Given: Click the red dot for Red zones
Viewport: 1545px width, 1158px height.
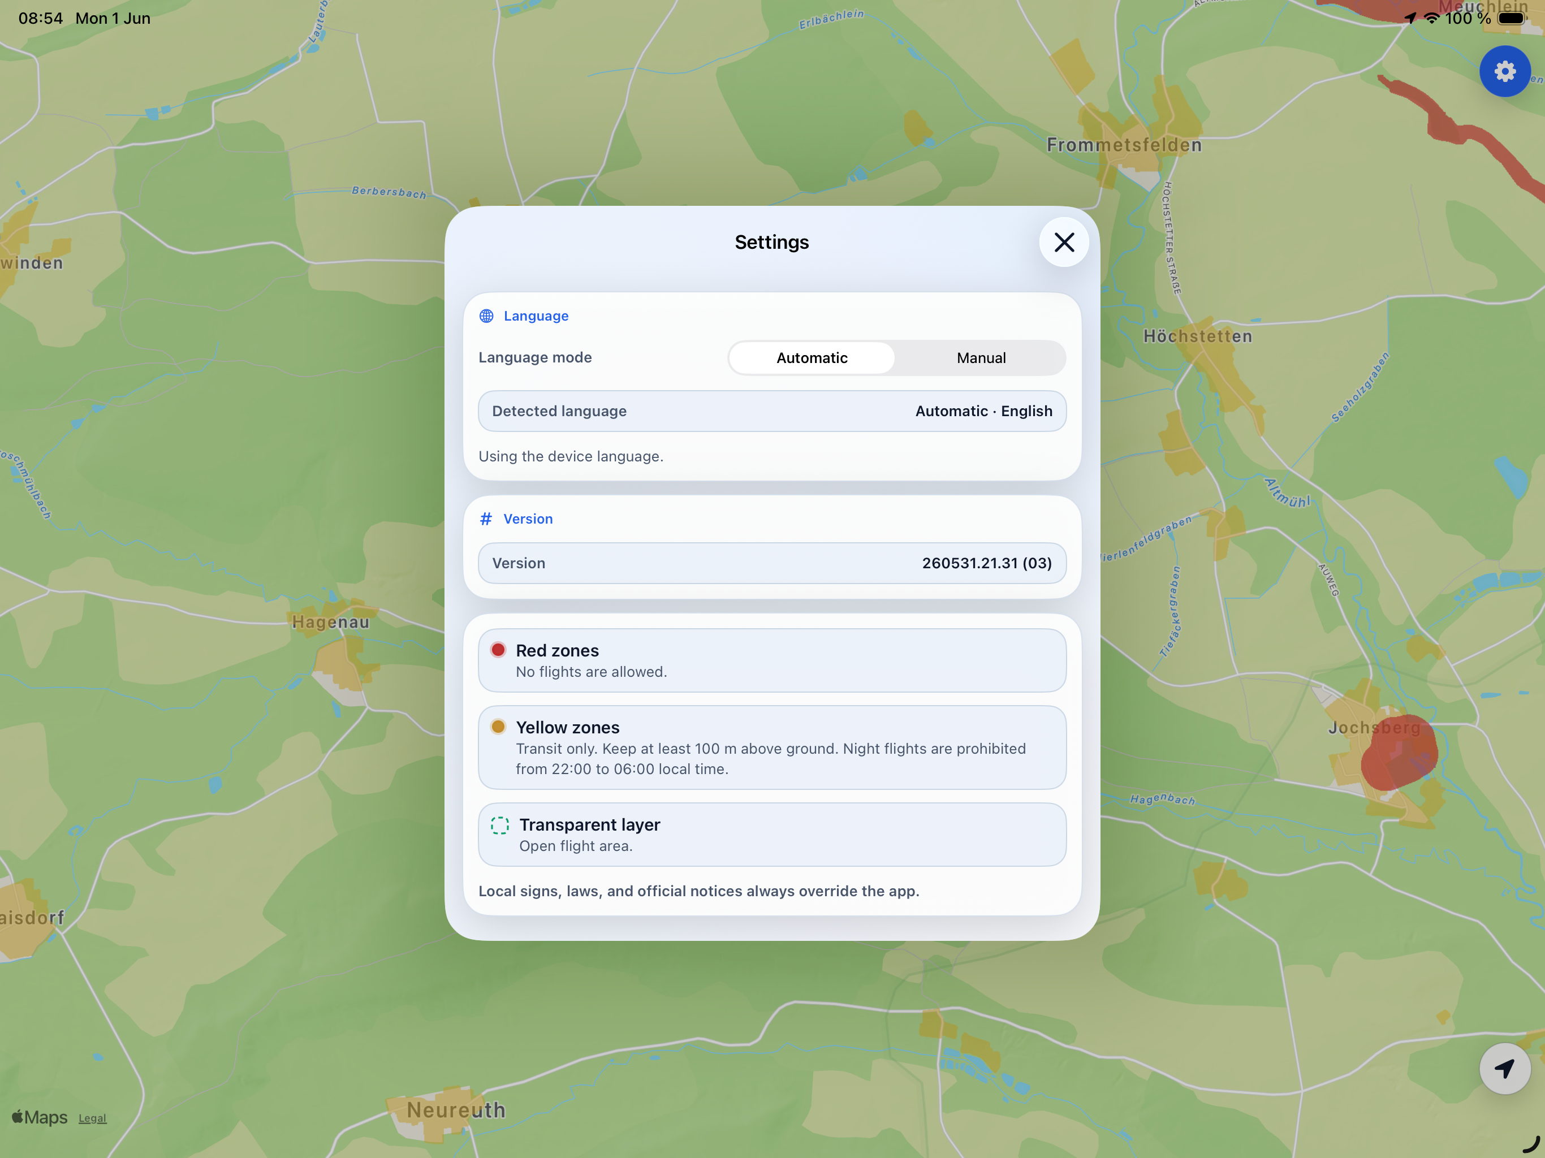Looking at the screenshot, I should 498,650.
